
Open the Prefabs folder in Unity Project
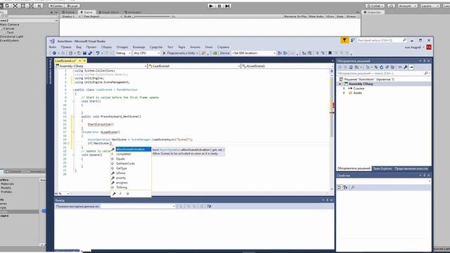tap(6, 192)
